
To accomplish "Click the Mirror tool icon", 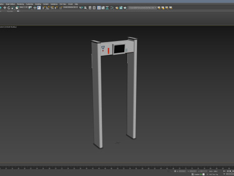I will tap(81, 8).
